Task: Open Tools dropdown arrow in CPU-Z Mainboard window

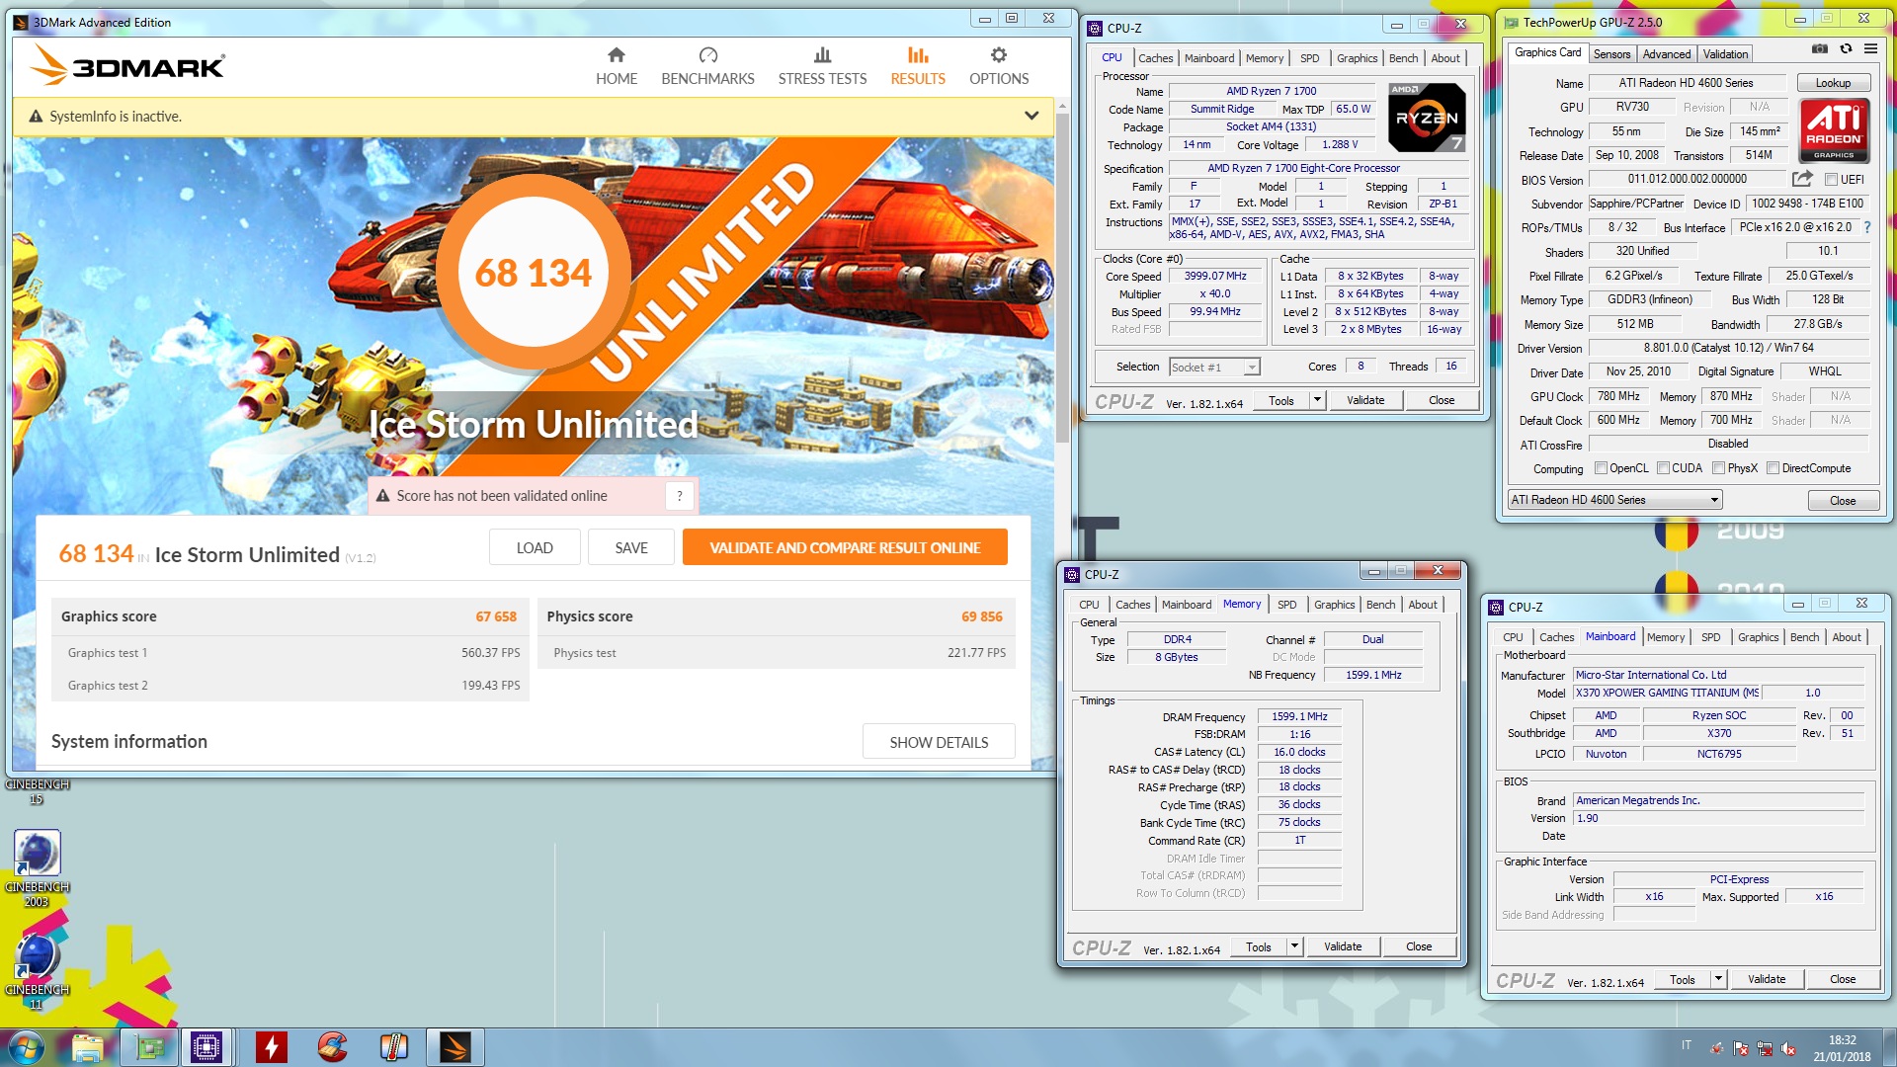Action: point(1718,979)
